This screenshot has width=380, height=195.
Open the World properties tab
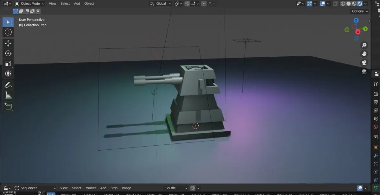376,127
